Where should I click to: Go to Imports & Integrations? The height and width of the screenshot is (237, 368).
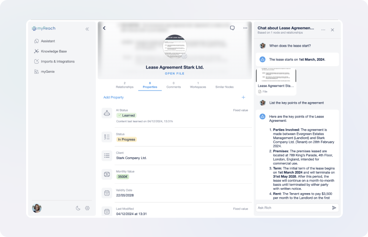[57, 62]
